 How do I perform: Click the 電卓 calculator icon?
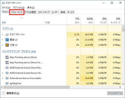coord(7,40)
